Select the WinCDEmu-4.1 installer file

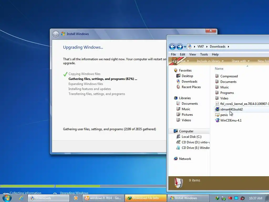(231, 120)
